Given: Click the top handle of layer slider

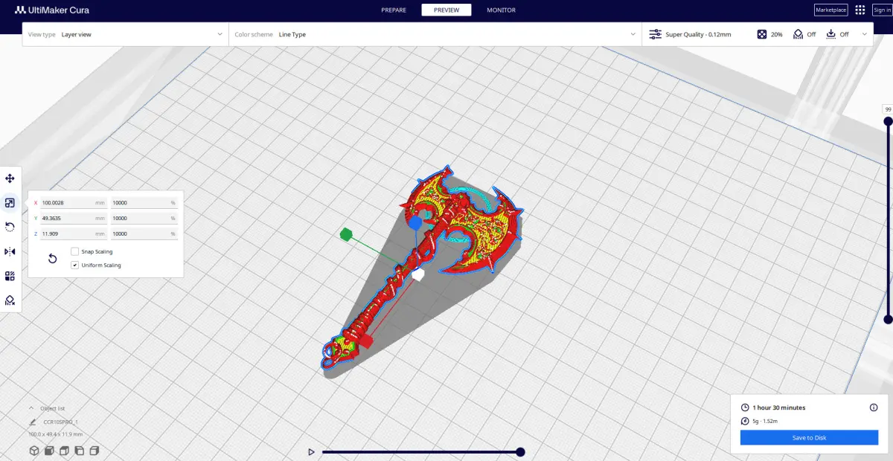Looking at the screenshot, I should pyautogui.click(x=888, y=121).
